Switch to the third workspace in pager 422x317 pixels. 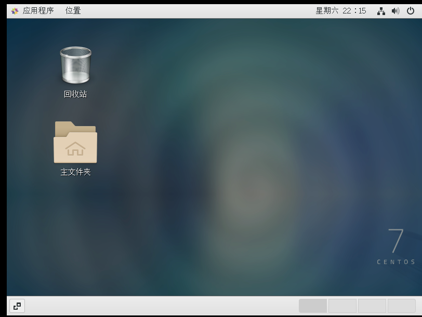(x=372, y=306)
